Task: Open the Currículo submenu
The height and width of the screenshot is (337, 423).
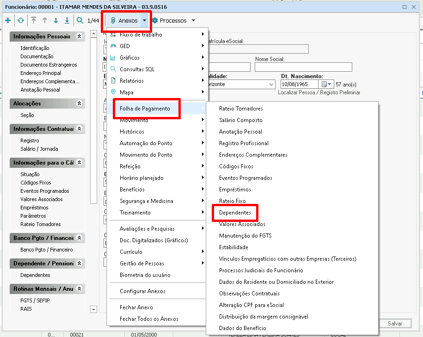Action: [157, 252]
